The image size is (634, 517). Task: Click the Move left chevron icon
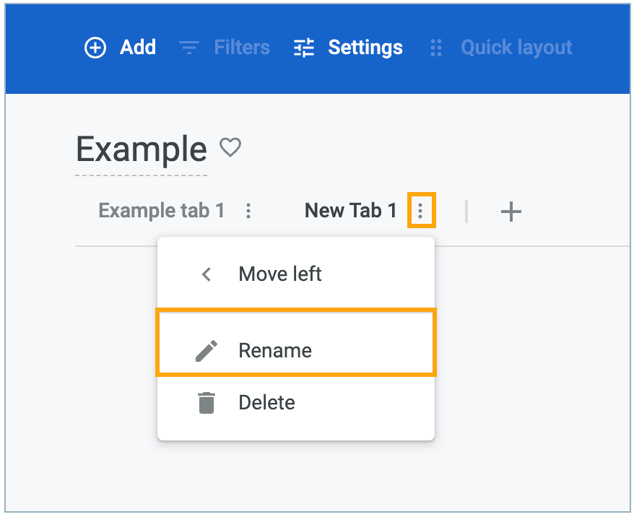tap(207, 274)
